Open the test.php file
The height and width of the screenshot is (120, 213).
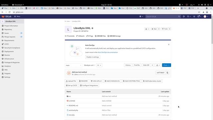pyautogui.click(x=72, y=115)
